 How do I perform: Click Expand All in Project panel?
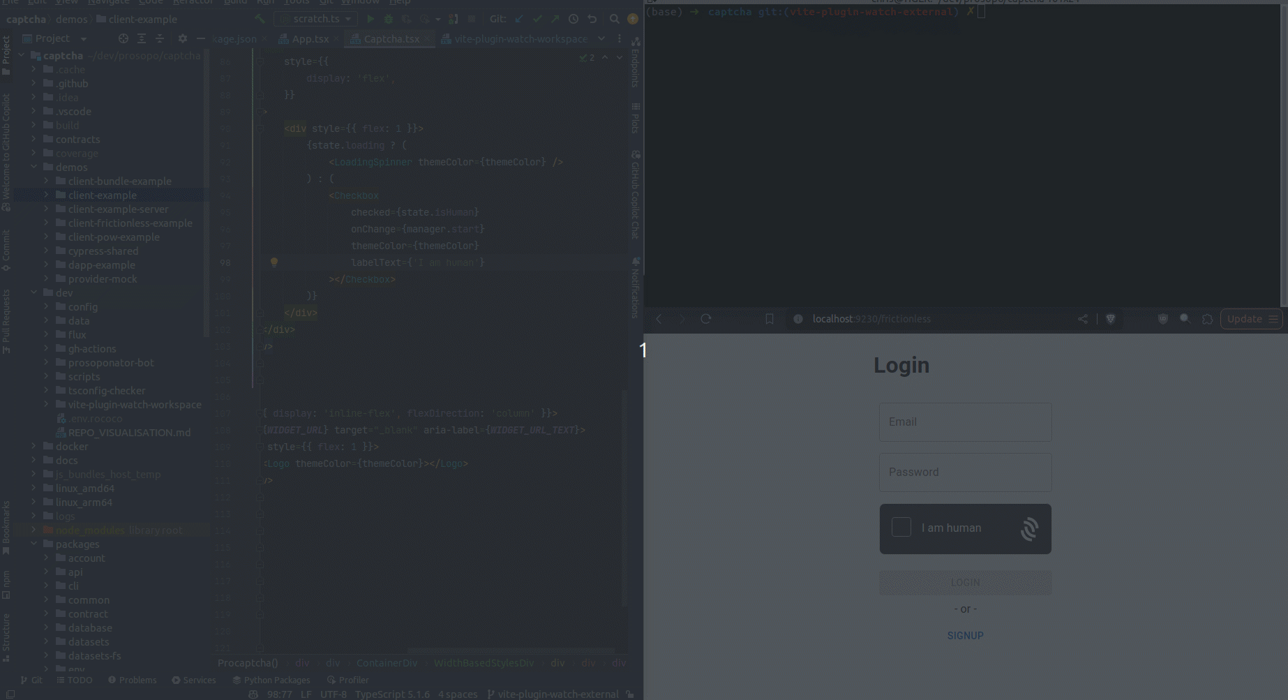pyautogui.click(x=142, y=38)
